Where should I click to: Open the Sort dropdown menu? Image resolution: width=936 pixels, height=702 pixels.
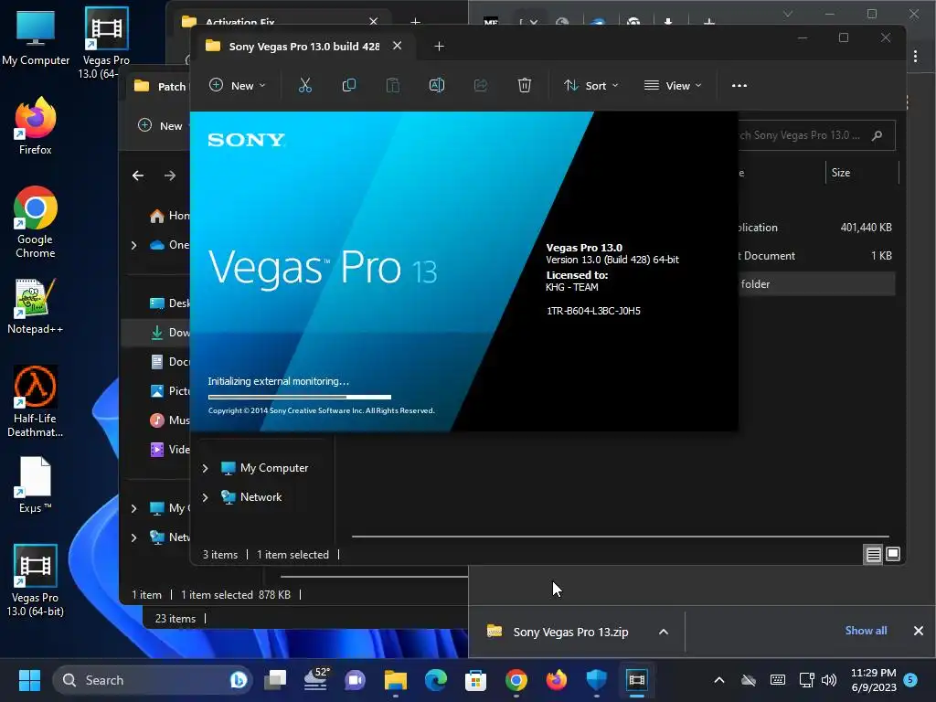pyautogui.click(x=591, y=85)
